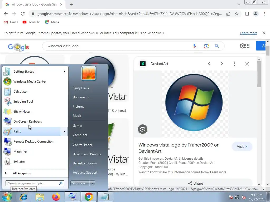Search by voice microphone icon
The height and width of the screenshot is (202, 270).
194,46
